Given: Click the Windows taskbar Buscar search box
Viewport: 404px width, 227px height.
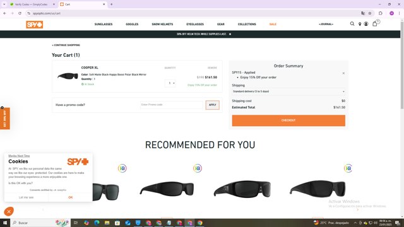Looking at the screenshot, I should [x=40, y=223].
